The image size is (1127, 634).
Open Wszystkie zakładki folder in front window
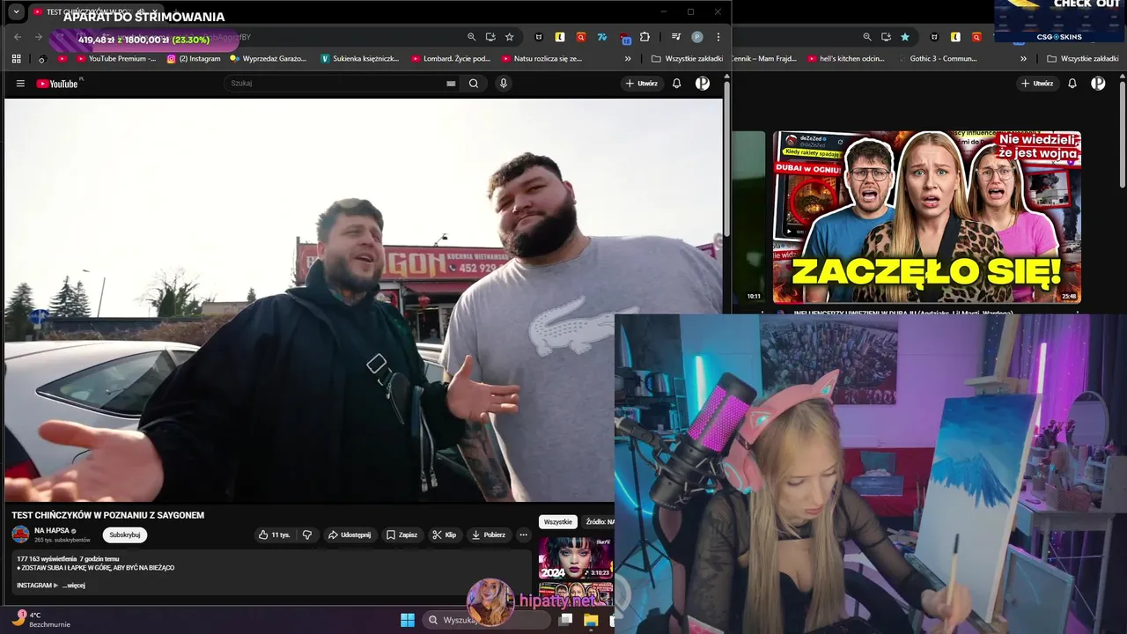(687, 59)
